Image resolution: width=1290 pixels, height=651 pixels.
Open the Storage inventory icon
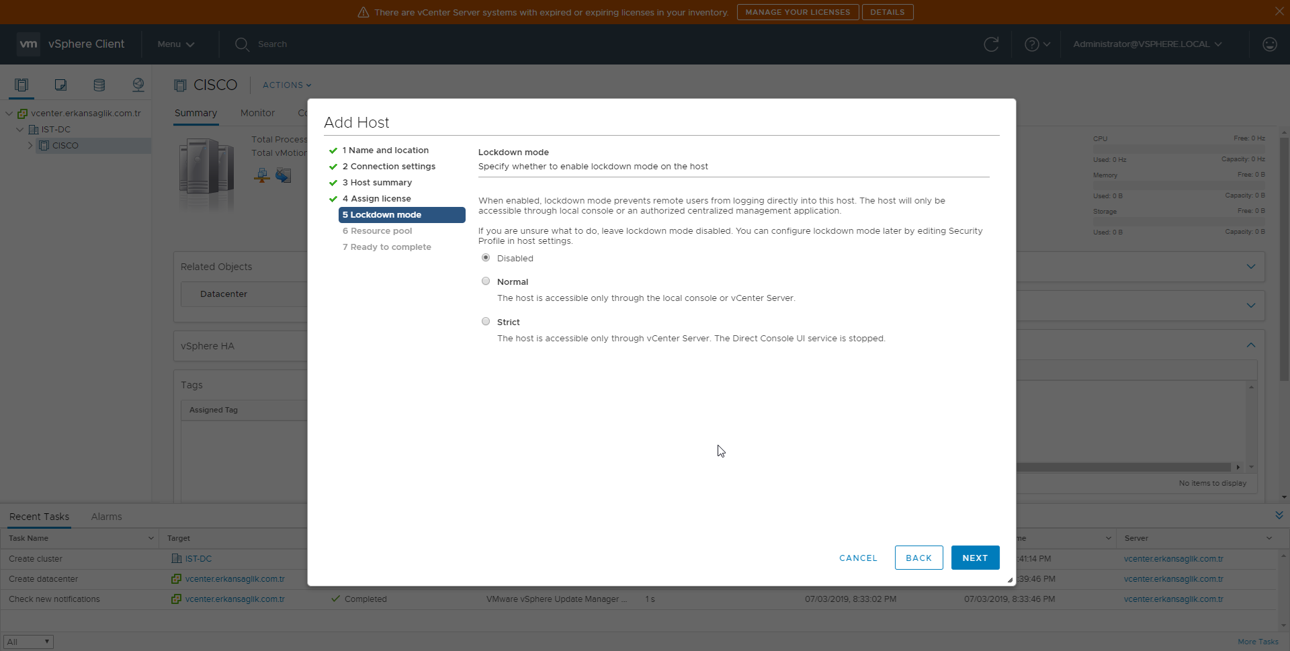[99, 85]
